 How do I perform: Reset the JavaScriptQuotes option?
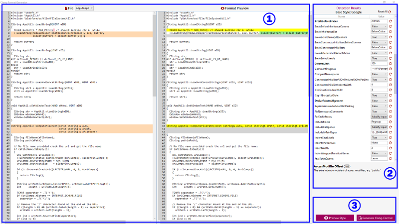click(x=390, y=158)
